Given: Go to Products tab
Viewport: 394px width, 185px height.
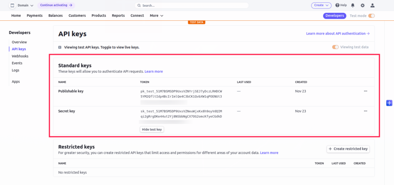Looking at the screenshot, I should 99,15.
